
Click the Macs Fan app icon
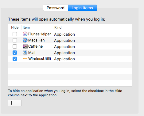(x=25, y=40)
